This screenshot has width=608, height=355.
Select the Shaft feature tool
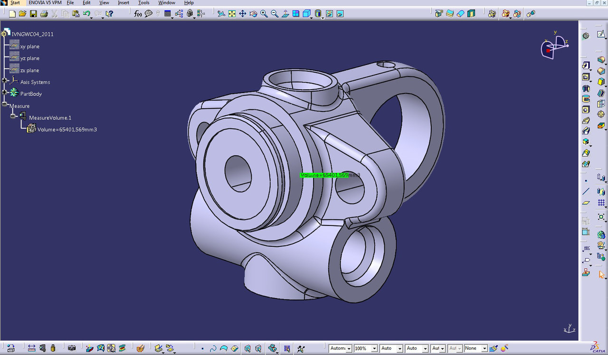tap(586, 88)
